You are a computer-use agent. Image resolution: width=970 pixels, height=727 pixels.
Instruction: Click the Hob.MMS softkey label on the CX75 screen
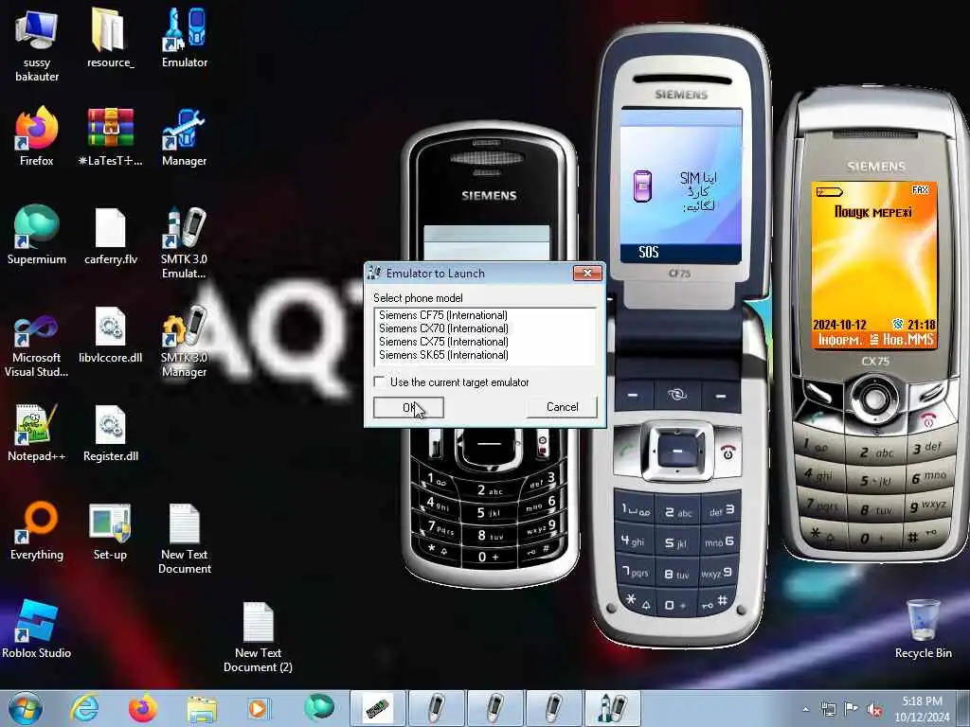908,339
